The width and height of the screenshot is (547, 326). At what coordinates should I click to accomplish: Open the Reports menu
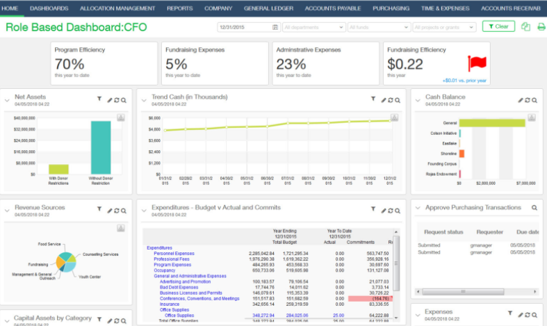pyautogui.click(x=179, y=8)
